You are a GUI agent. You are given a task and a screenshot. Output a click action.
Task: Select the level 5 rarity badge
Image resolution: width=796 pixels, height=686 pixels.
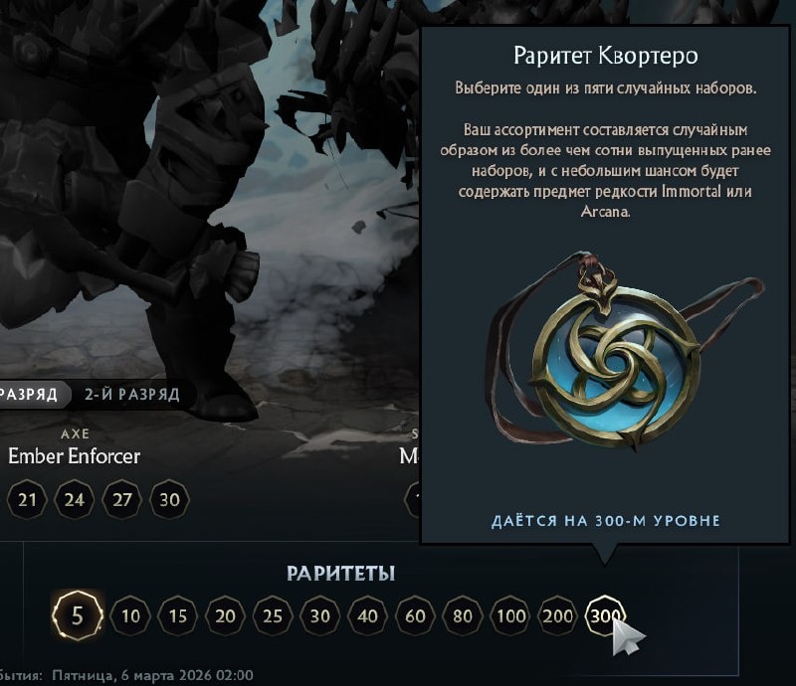click(x=78, y=615)
